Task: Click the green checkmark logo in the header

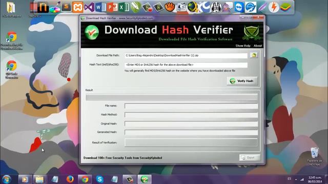Action: click(92, 32)
